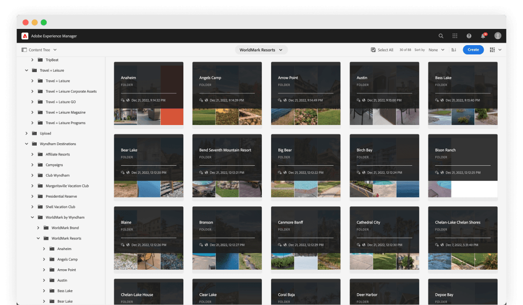Select Angels Camp in content tree
Image resolution: width=523 pixels, height=305 pixels.
pyautogui.click(x=67, y=259)
